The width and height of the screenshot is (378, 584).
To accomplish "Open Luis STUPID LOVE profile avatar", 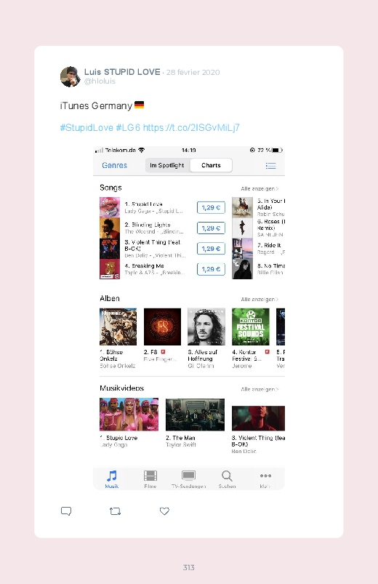I will point(70,76).
